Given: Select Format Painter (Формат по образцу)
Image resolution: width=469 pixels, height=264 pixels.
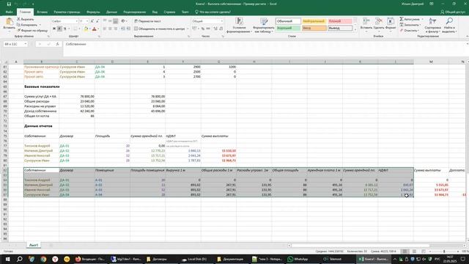Looking at the screenshot, I should [32, 30].
